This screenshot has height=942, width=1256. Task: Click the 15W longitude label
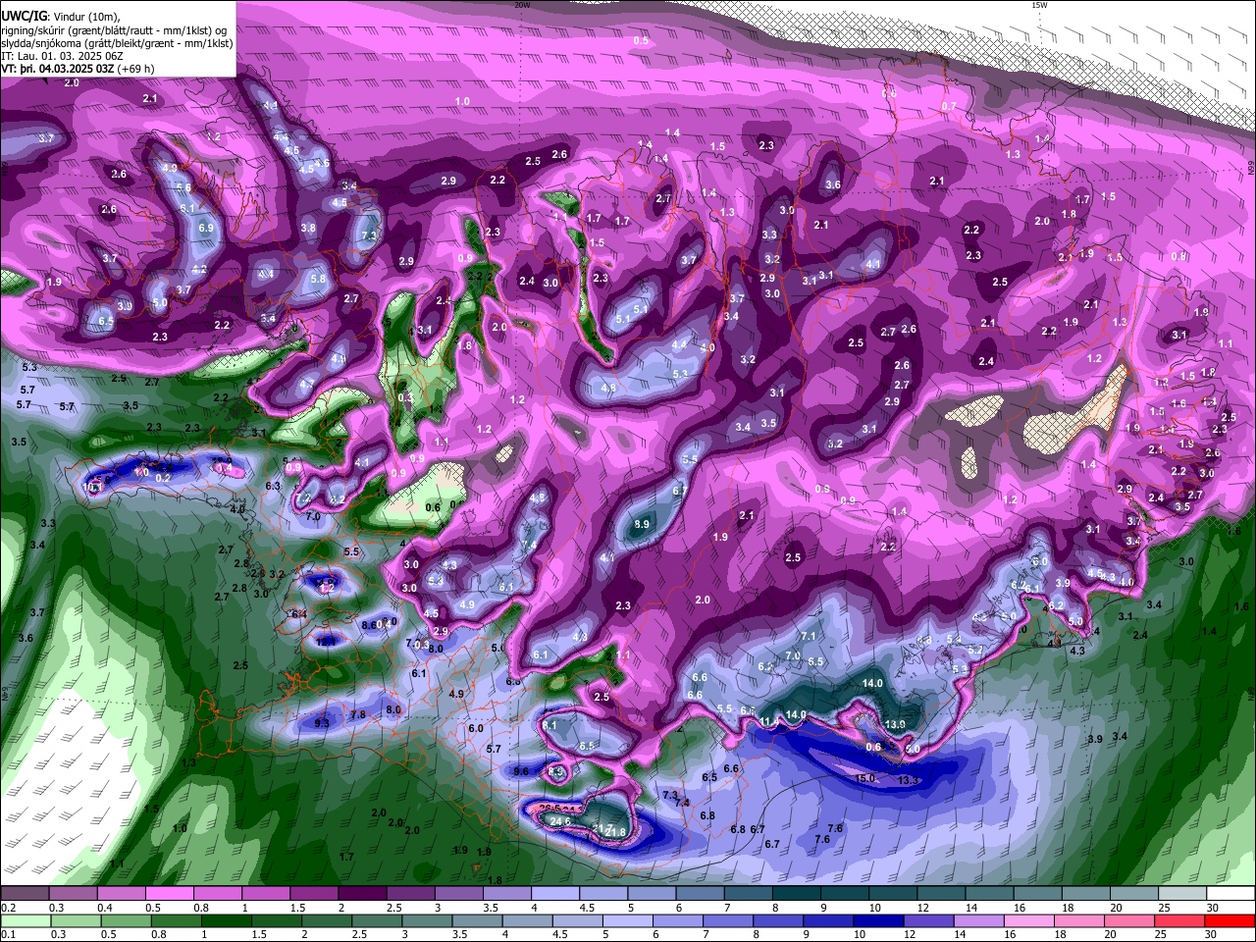point(1039,5)
